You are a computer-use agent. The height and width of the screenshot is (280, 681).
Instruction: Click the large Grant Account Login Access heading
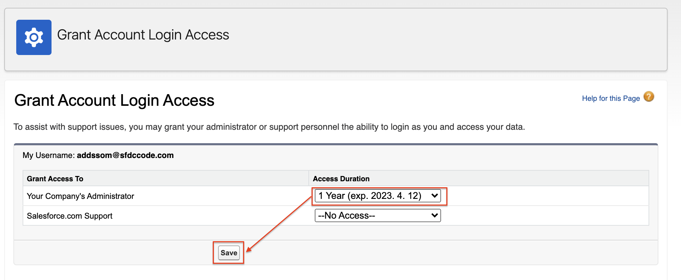pyautogui.click(x=114, y=101)
